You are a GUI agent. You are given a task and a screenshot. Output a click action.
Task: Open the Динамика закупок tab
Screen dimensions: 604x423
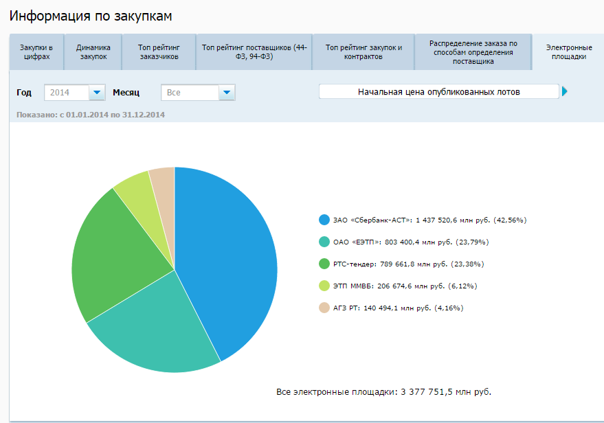(93, 52)
